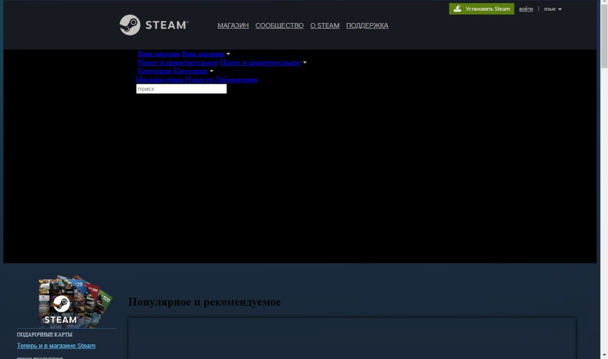Open the МАГАЗИН menu item

(x=233, y=25)
